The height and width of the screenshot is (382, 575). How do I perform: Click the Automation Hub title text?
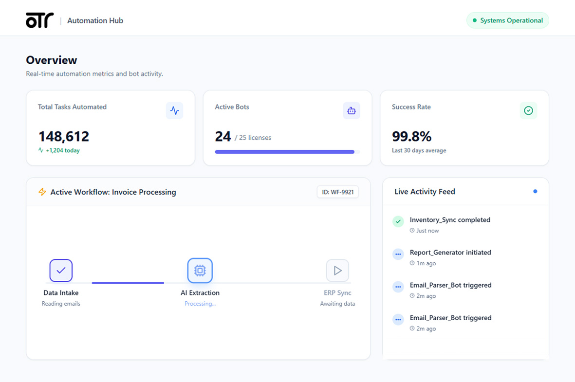click(x=95, y=20)
